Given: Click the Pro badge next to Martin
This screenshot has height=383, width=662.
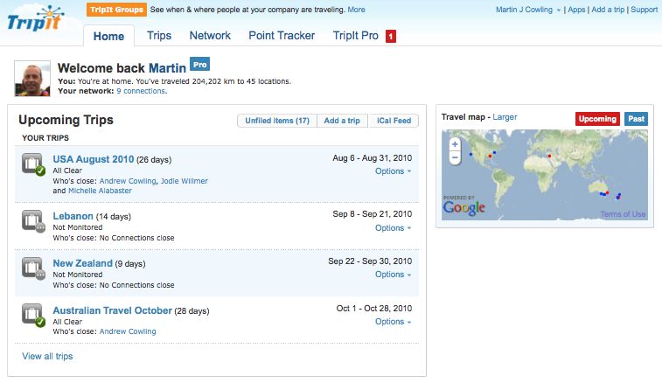Looking at the screenshot, I should (x=199, y=65).
